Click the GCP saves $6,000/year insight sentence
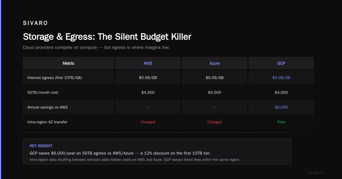 pyautogui.click(x=120, y=153)
